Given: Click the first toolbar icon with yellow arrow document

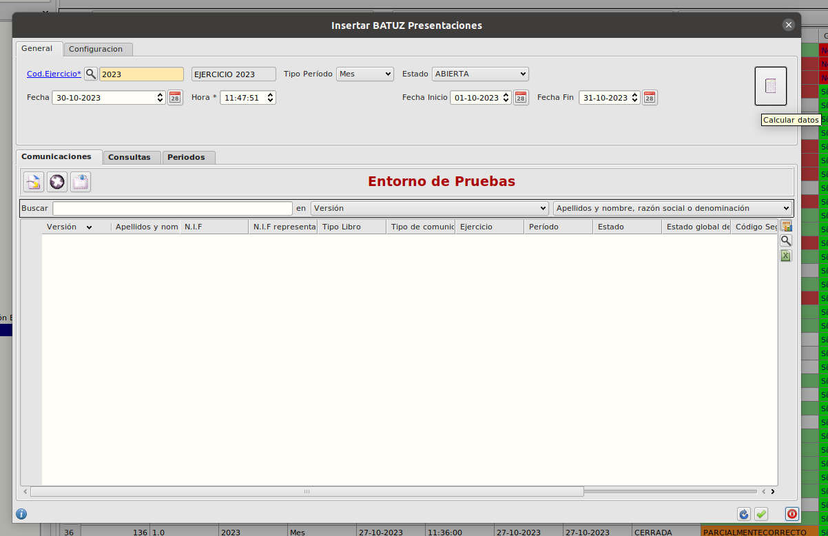Looking at the screenshot, I should [x=34, y=182].
